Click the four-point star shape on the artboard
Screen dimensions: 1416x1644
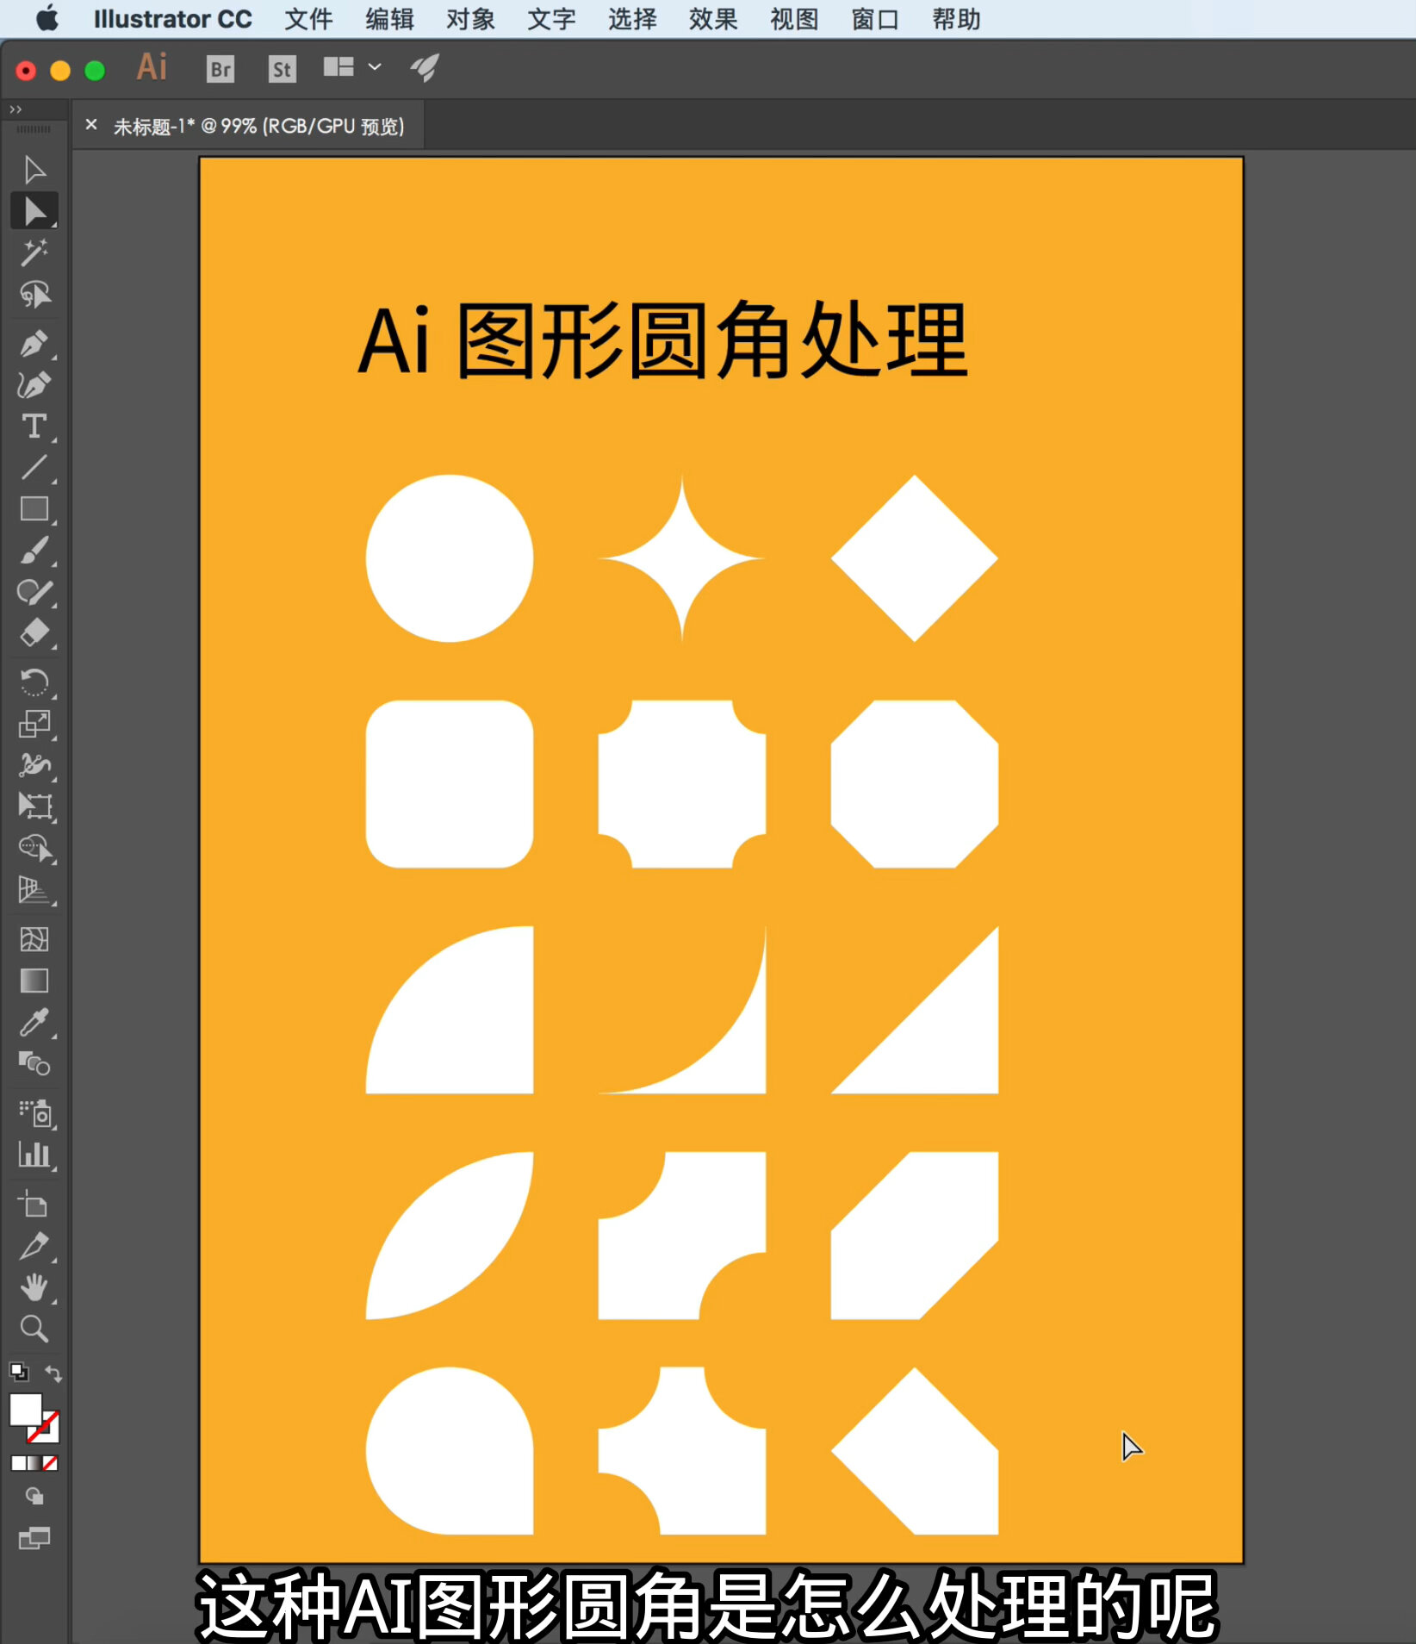pos(681,558)
